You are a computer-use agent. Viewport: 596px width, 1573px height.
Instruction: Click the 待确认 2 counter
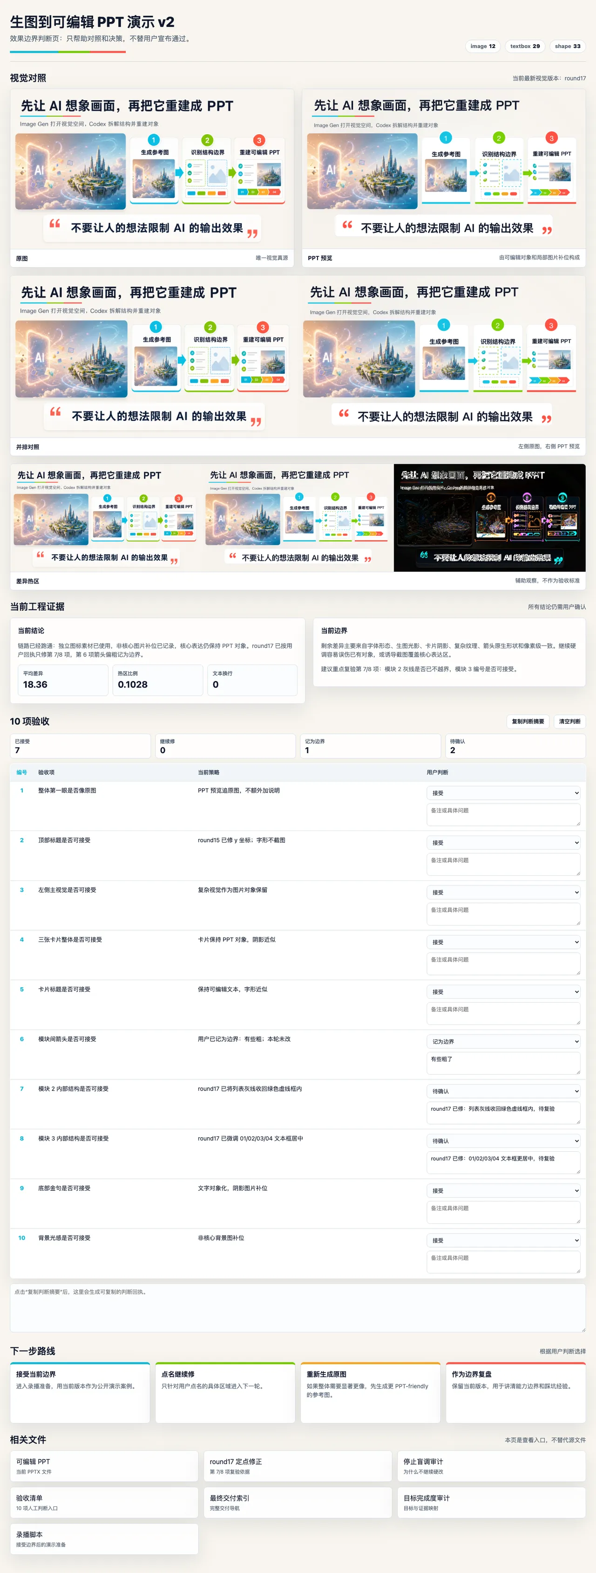[515, 746]
